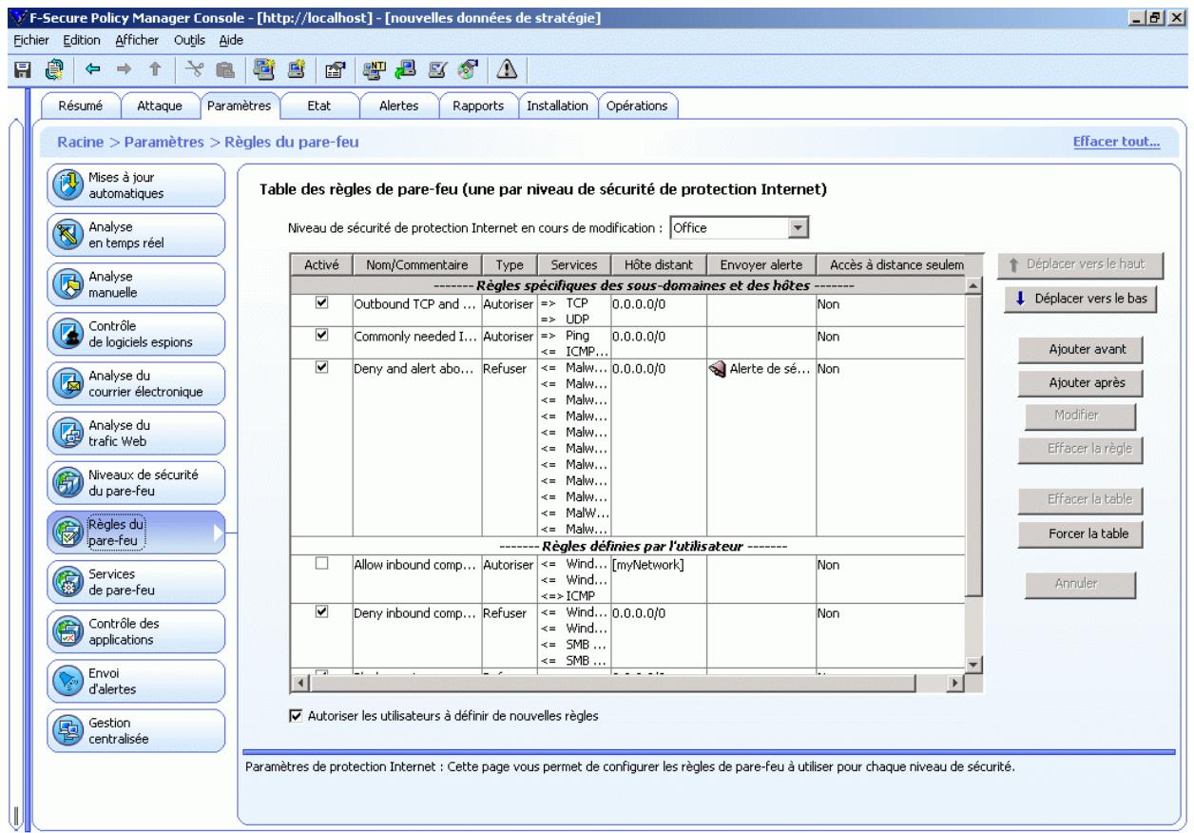Image resolution: width=1194 pixels, height=833 pixels.
Task: Select Règles du pare-feu sidebar item
Action: [136, 533]
